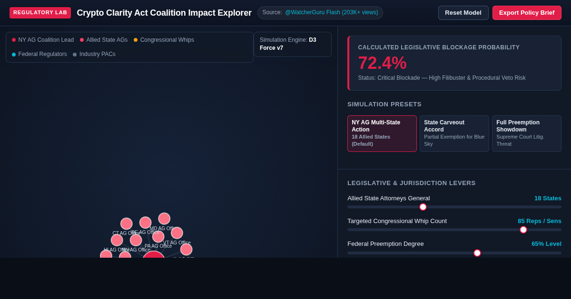This screenshot has width=571, height=299.
Task: Click the '85 Reps / Sens' value
Action: point(540,221)
